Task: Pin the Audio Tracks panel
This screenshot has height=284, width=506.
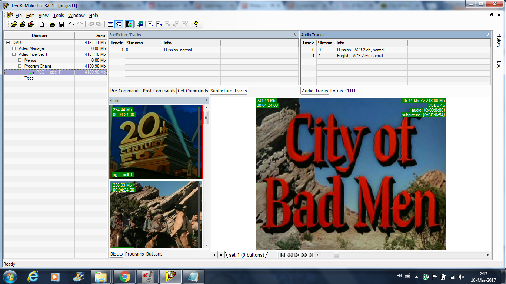Action: click(487, 34)
